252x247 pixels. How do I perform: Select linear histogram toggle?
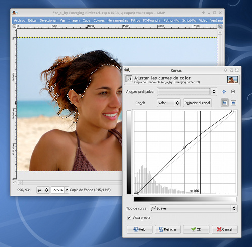[x=225, y=103]
